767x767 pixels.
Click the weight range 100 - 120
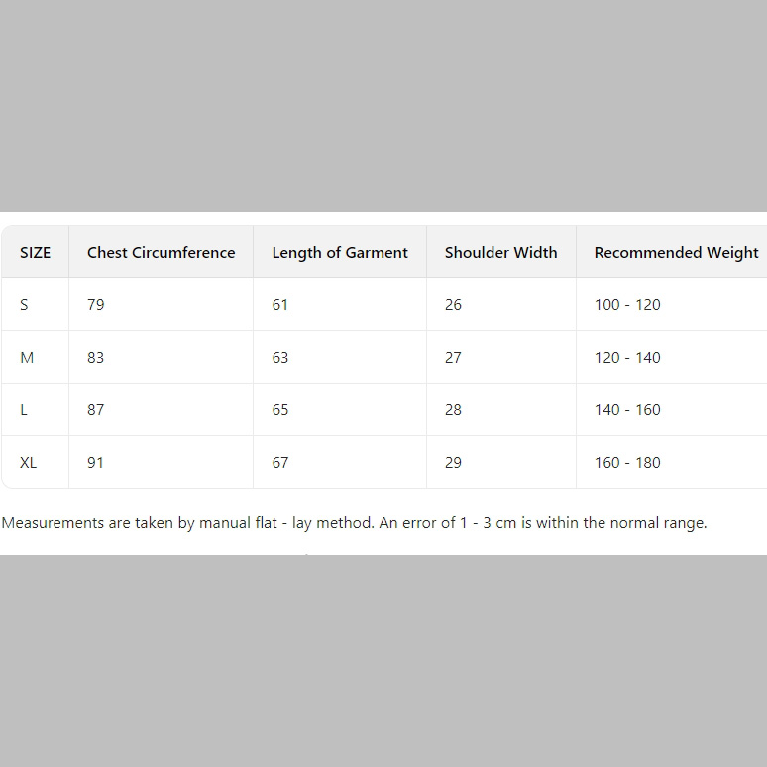(627, 305)
